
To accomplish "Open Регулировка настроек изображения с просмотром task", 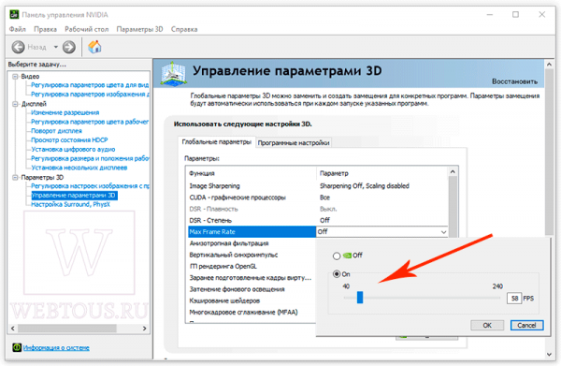I will (90, 186).
